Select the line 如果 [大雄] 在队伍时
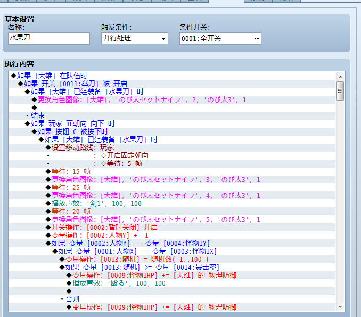The width and height of the screenshot is (361, 317). click(172, 76)
